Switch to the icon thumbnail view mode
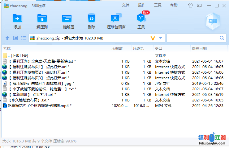This screenshot has height=148, width=229. coord(15,38)
